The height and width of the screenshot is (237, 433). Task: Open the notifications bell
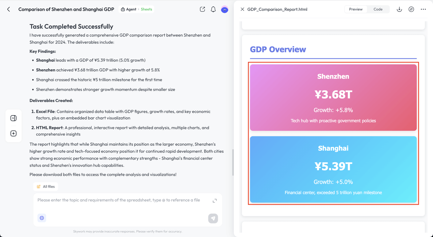coord(213,9)
